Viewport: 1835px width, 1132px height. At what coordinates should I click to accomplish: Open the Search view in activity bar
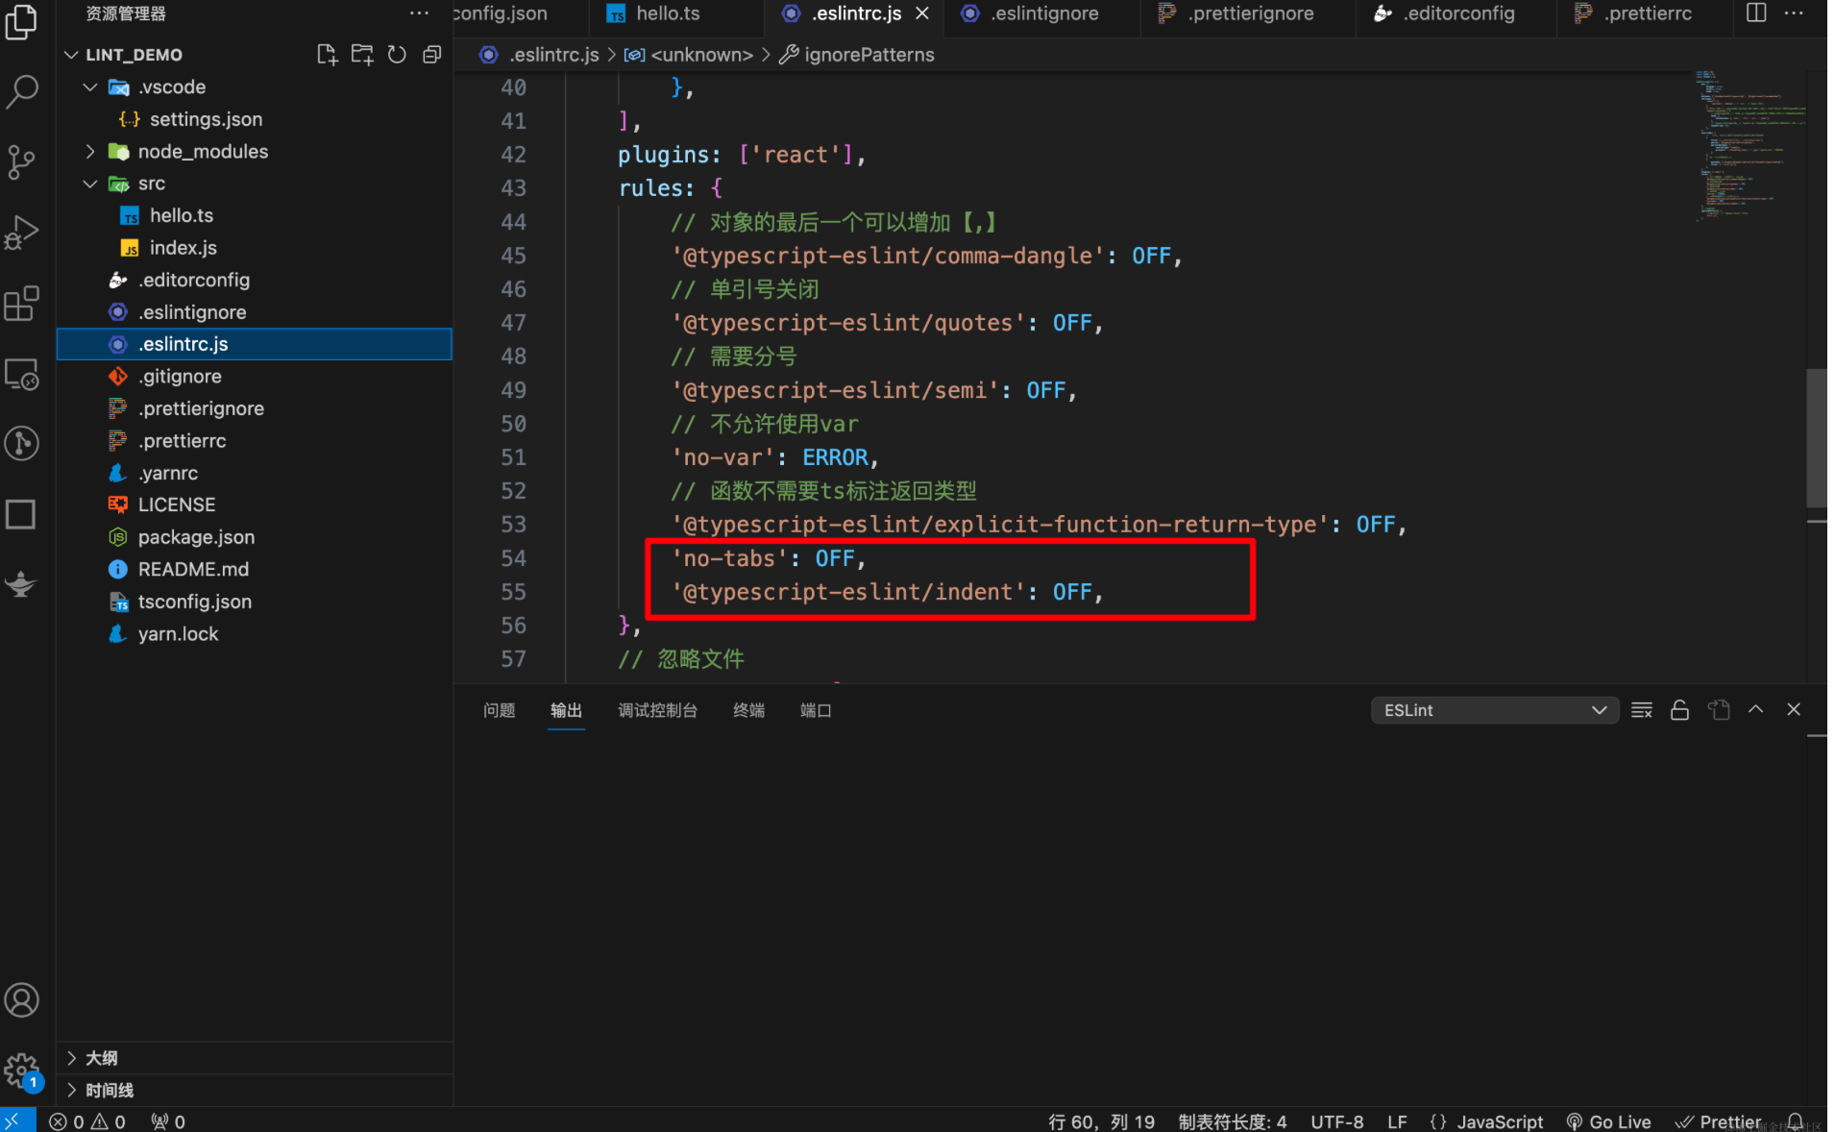[x=21, y=92]
